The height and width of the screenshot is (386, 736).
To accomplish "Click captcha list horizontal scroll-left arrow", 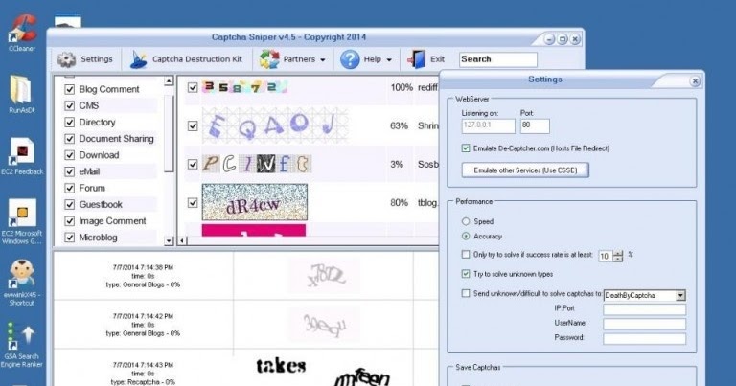I will click(x=182, y=240).
